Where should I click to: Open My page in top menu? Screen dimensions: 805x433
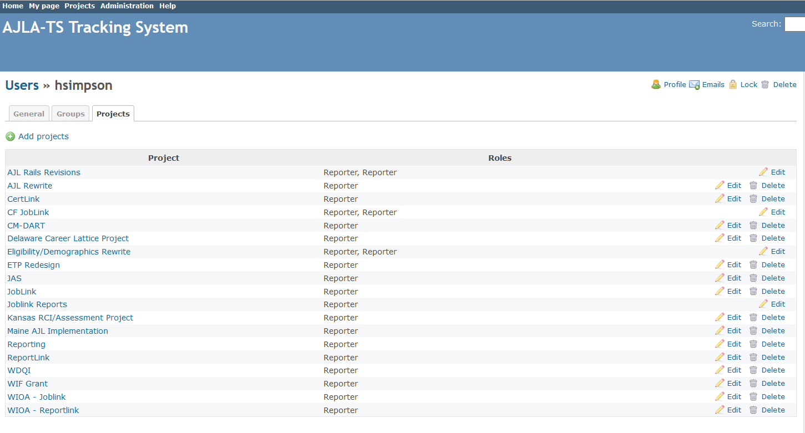tap(44, 6)
